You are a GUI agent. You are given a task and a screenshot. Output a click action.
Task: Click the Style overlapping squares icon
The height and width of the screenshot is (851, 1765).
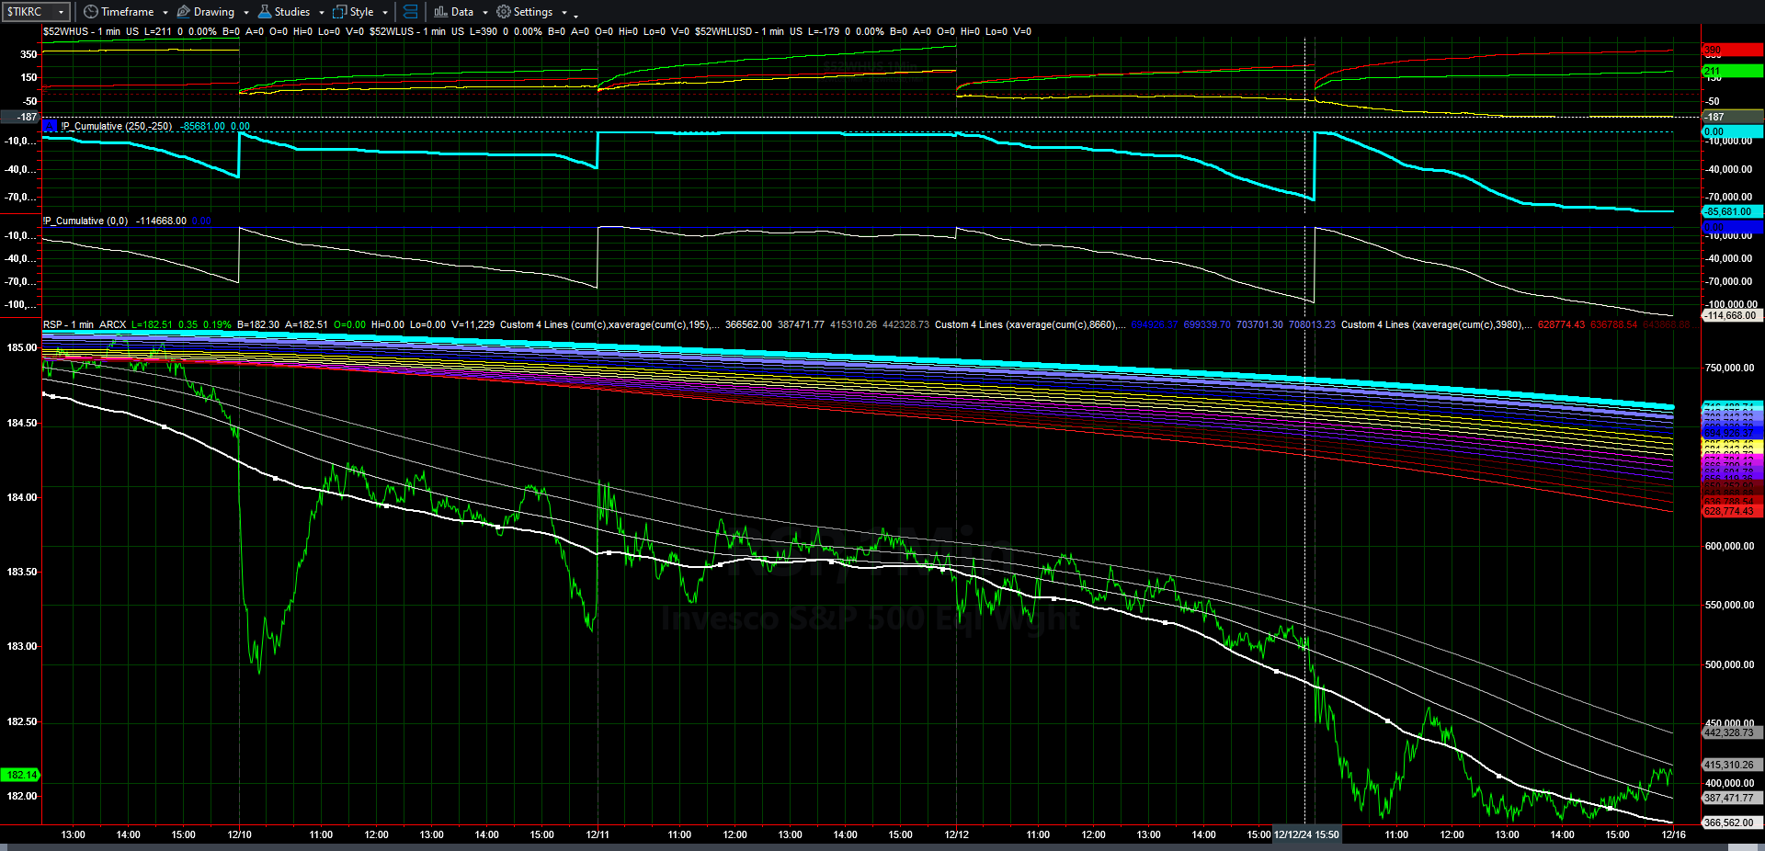340,12
